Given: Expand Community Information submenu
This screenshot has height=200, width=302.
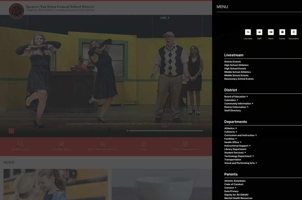Looking at the screenshot, I should click(x=252, y=104).
